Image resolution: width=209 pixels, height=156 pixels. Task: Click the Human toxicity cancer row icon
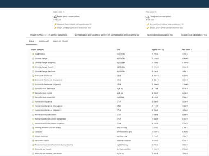(33, 102)
